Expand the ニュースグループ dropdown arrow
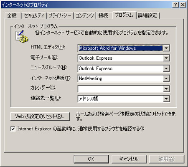The width and height of the screenshot is (188, 167). click(166, 68)
